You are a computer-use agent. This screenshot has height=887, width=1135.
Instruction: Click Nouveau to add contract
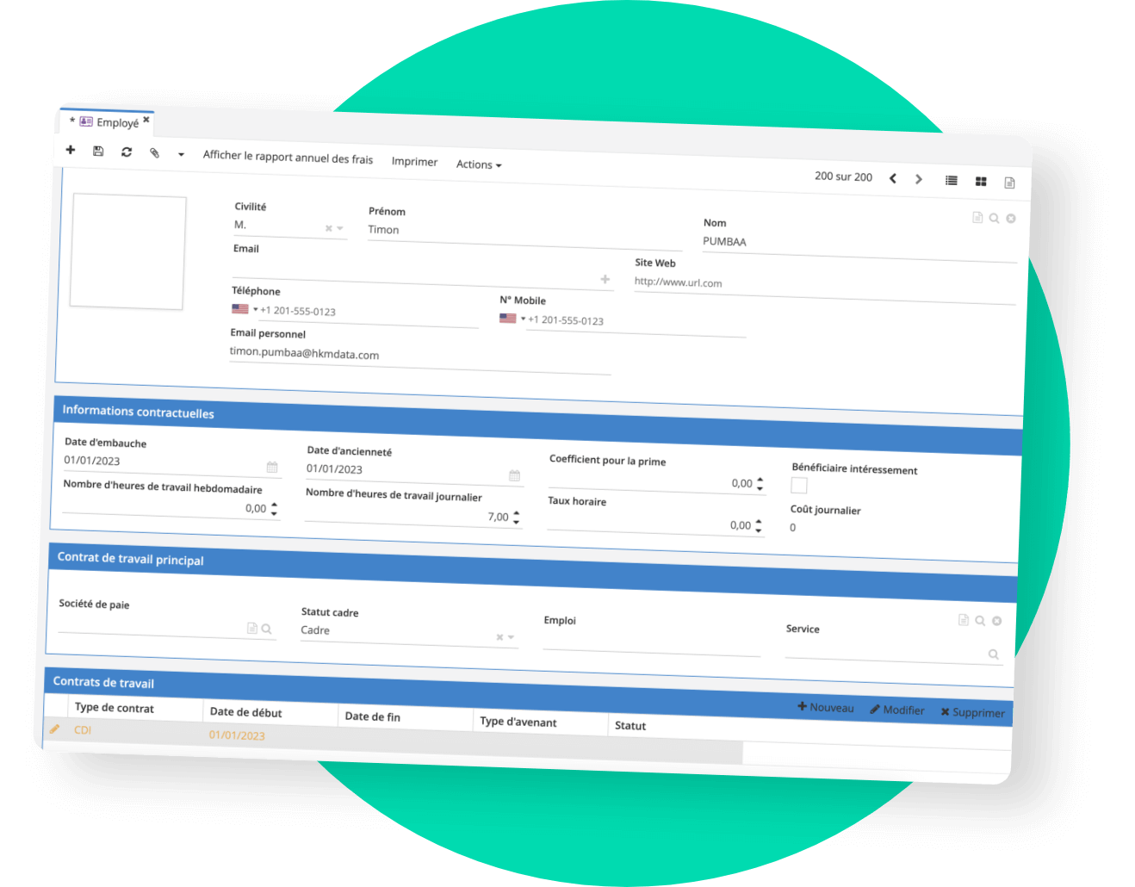click(x=826, y=707)
